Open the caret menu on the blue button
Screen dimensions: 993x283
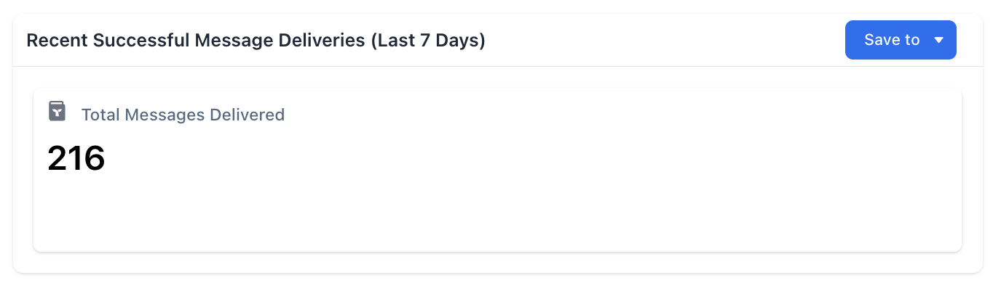[938, 41]
